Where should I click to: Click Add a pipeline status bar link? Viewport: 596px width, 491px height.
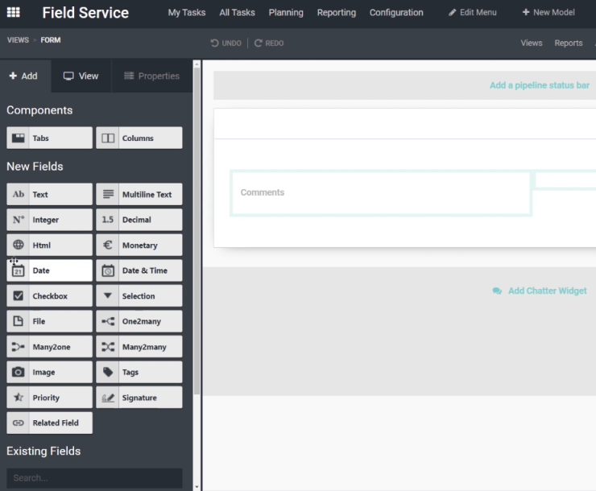[540, 85]
